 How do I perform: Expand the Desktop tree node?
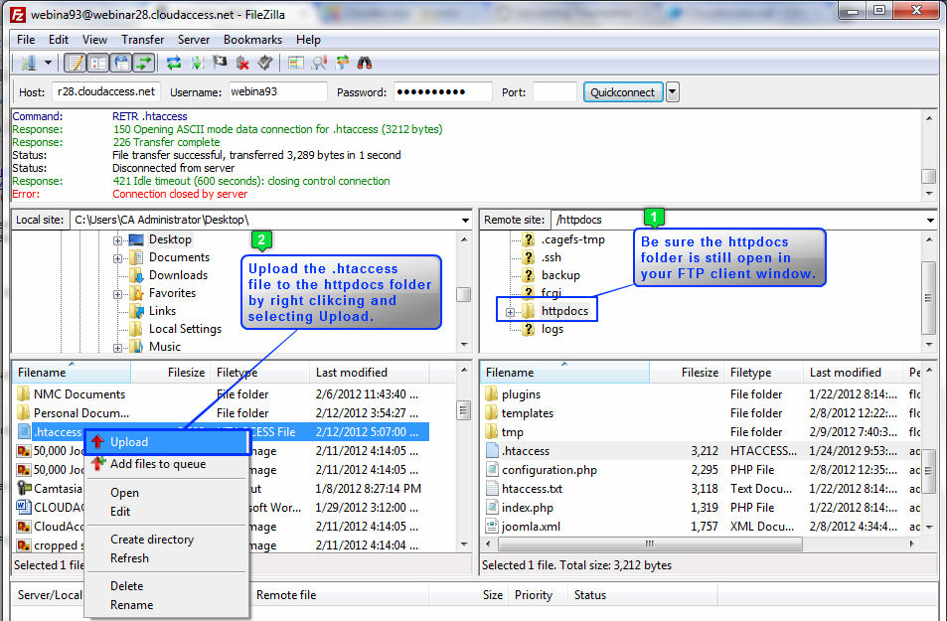(117, 240)
